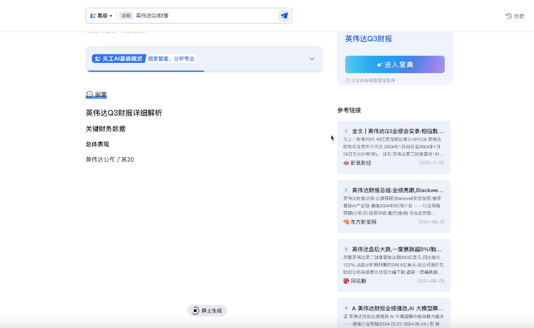
Task: Click the 东方财富网 source logo icon
Action: click(x=346, y=222)
